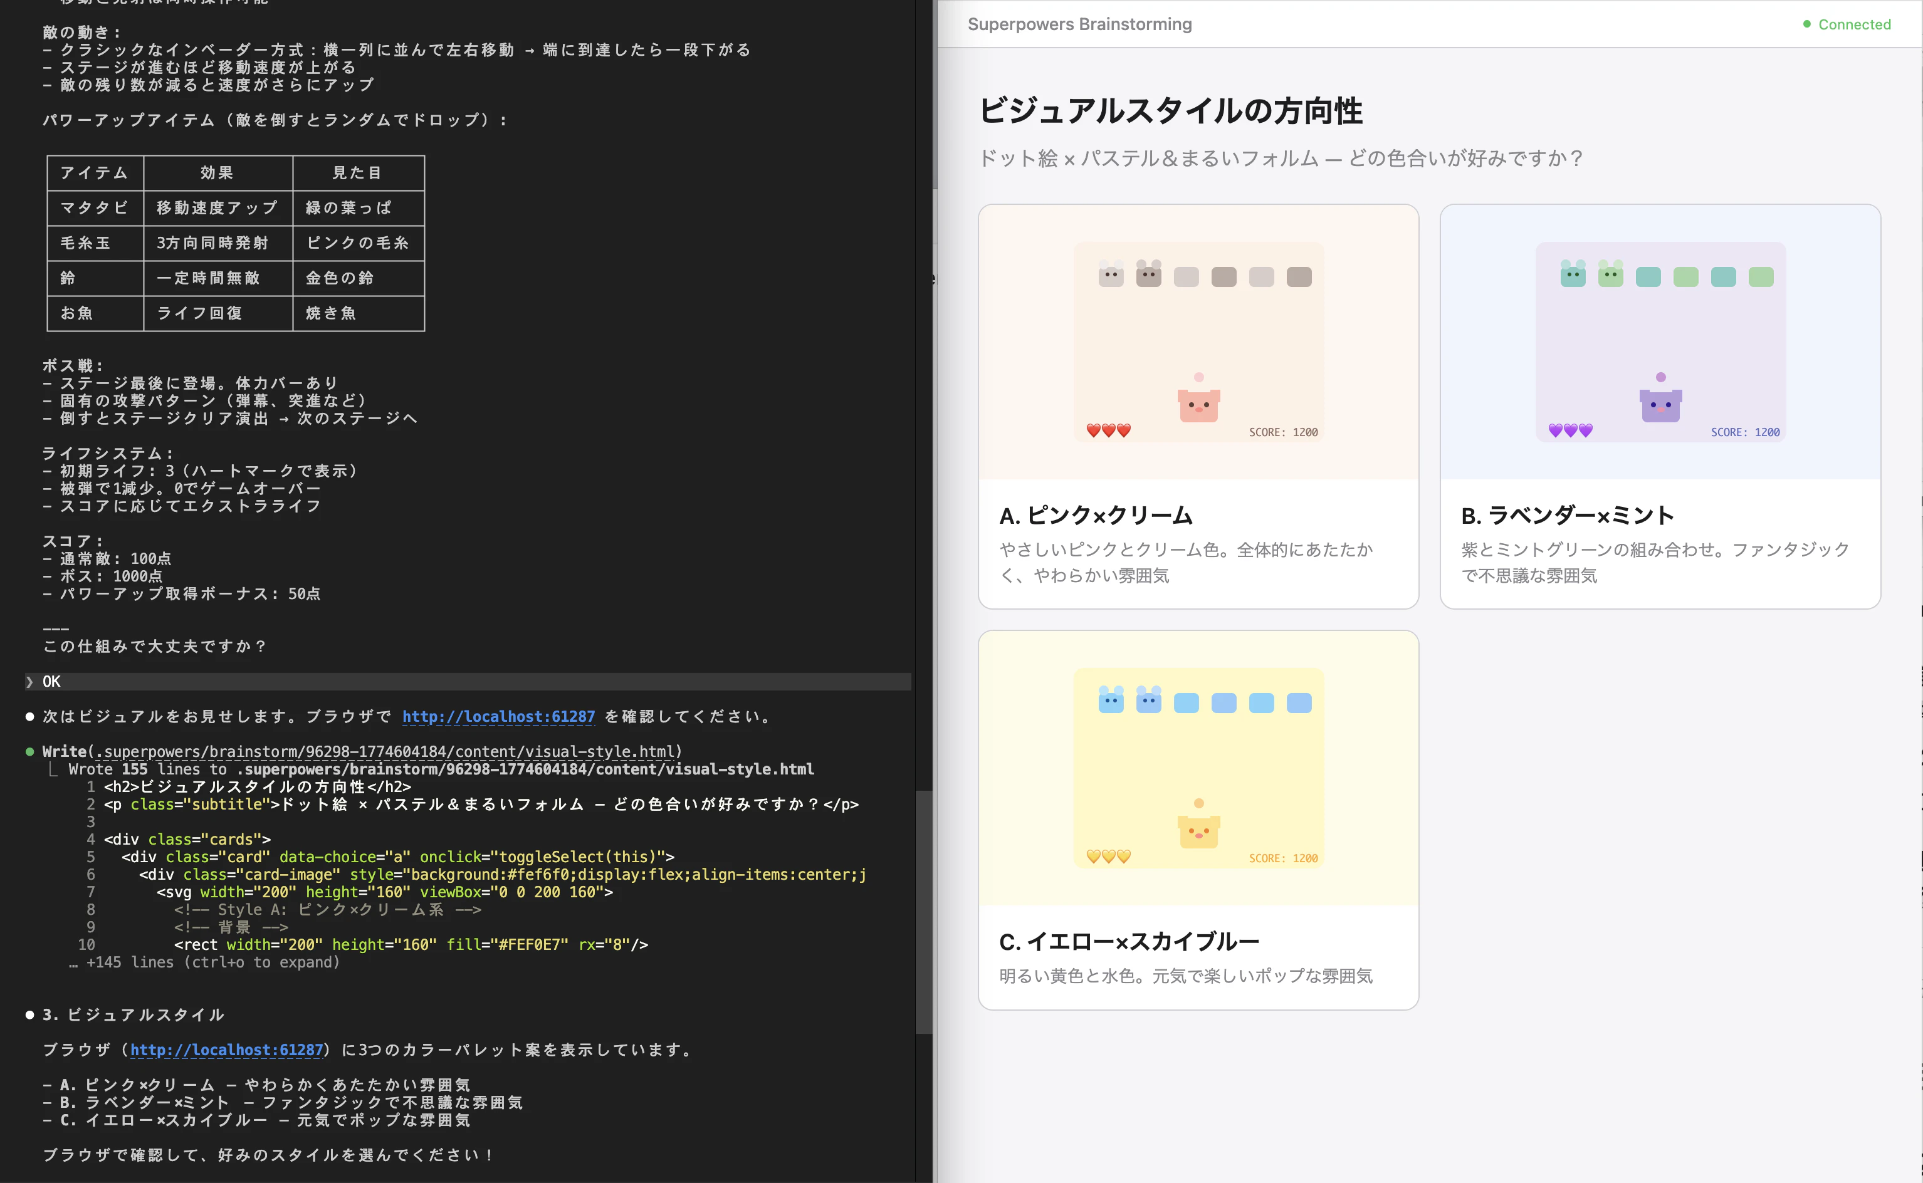This screenshot has height=1183, width=1923.
Task: Open localhost:61287 link under ビジュアルスタイル
Action: [x=226, y=1050]
